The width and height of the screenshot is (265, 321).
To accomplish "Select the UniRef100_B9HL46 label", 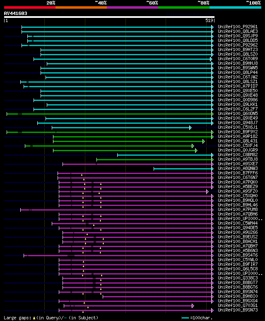I will pyautogui.click(x=238, y=205).
